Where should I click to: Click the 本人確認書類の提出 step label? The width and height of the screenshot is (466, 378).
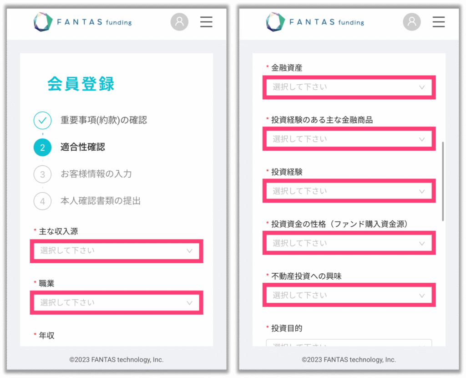101,201
